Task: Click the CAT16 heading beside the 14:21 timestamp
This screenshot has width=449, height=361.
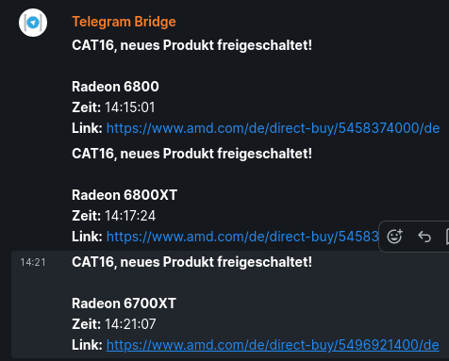Action: click(191, 262)
